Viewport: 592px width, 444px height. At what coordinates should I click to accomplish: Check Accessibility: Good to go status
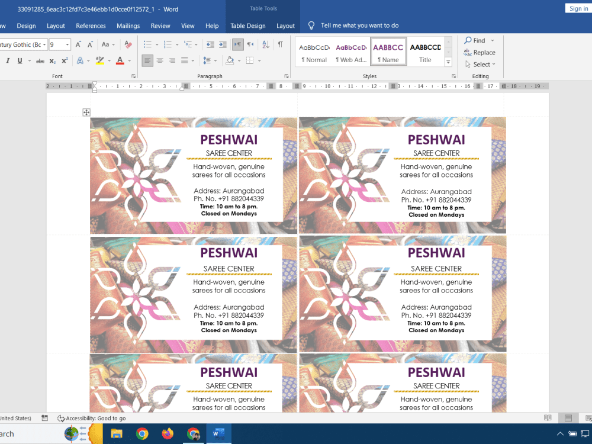pos(91,419)
